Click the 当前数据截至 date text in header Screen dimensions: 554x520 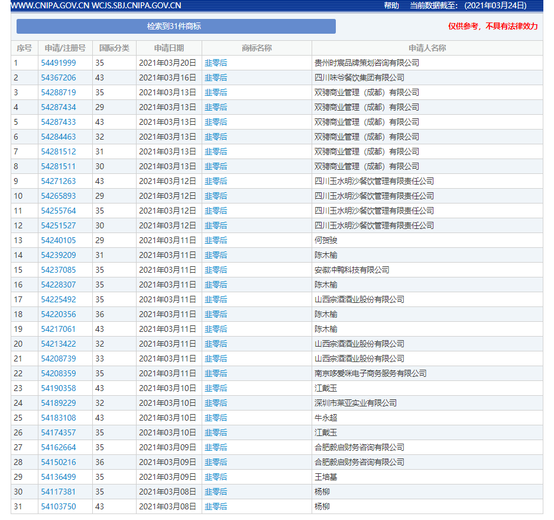(468, 6)
